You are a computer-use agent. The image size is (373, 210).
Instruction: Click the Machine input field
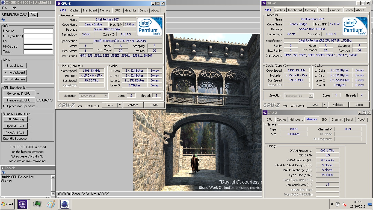pyautogui.click(x=38, y=31)
